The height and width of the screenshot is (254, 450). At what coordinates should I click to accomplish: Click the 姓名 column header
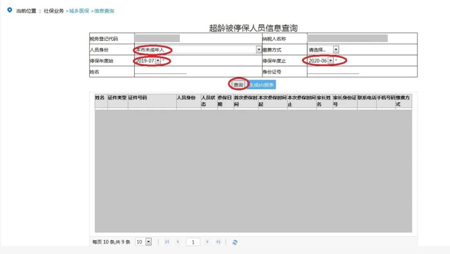click(101, 101)
